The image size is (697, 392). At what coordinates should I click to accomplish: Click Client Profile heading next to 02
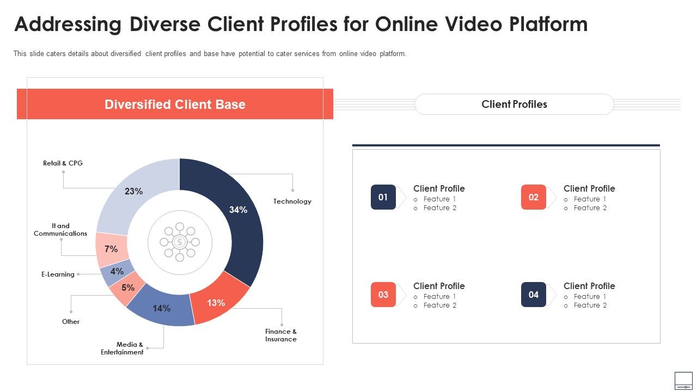click(x=589, y=188)
